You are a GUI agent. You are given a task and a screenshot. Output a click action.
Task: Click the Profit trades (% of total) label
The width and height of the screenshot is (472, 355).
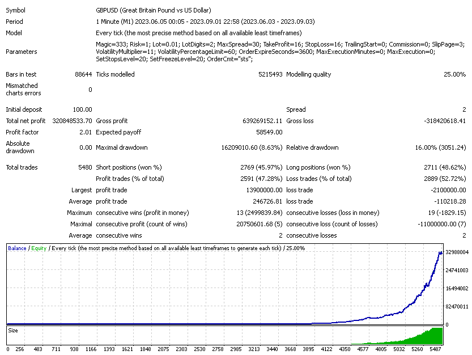click(130, 179)
